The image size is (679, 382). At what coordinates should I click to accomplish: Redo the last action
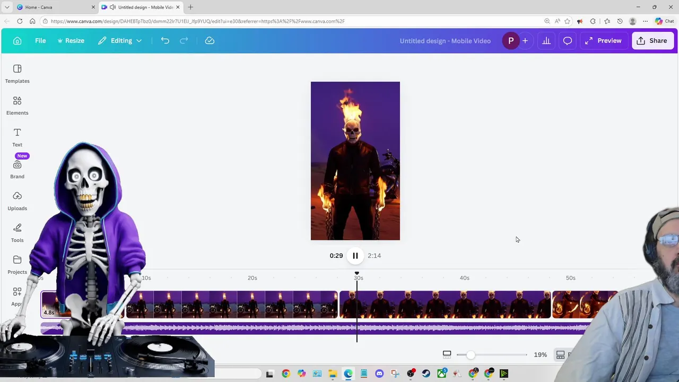[184, 41]
